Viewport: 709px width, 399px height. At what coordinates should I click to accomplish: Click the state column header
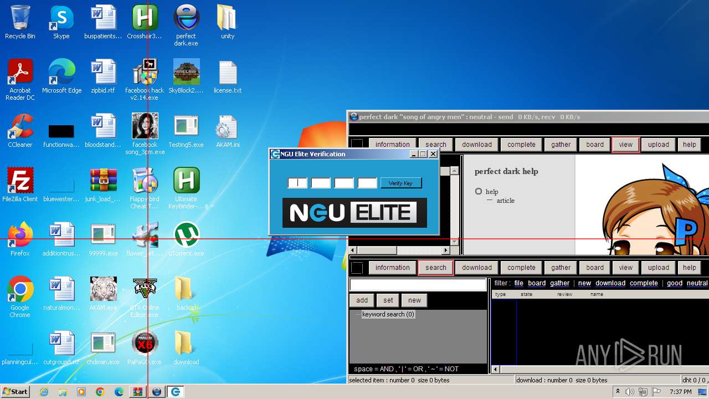(526, 294)
